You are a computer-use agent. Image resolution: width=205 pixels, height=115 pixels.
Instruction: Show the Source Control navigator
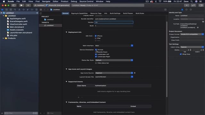(x=6, y=10)
